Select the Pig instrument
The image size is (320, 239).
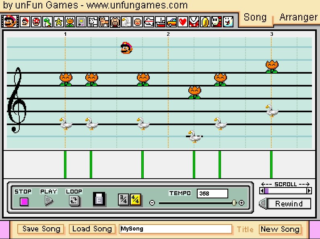(x=115, y=22)
